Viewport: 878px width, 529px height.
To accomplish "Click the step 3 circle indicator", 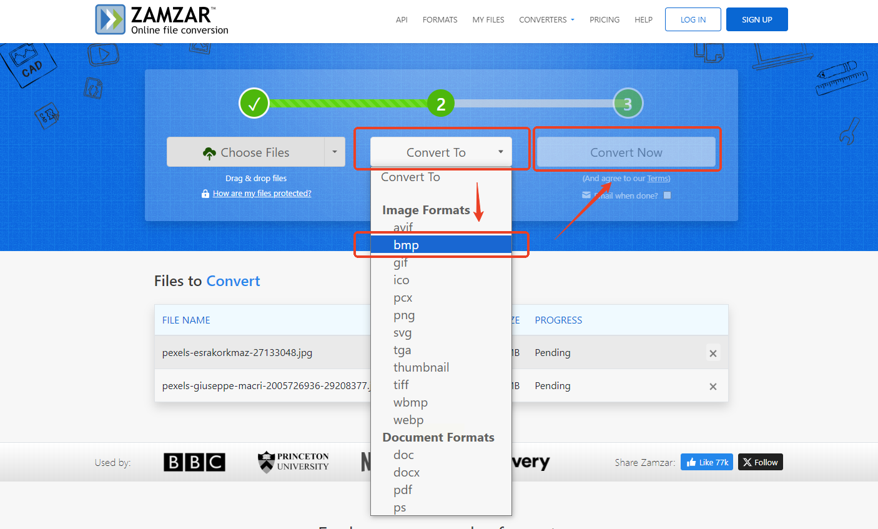I will pos(628,104).
